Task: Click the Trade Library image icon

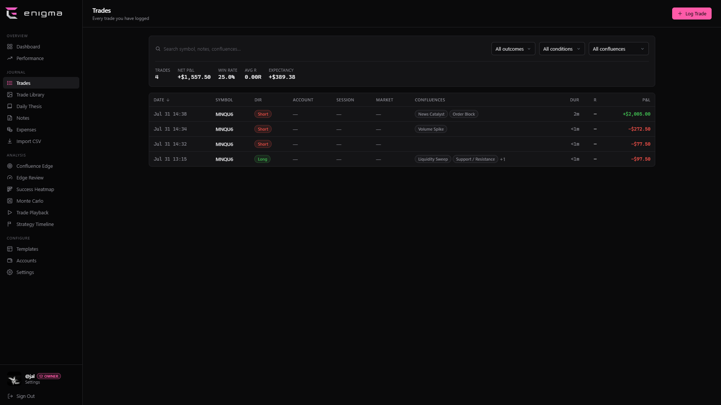Action: (10, 95)
